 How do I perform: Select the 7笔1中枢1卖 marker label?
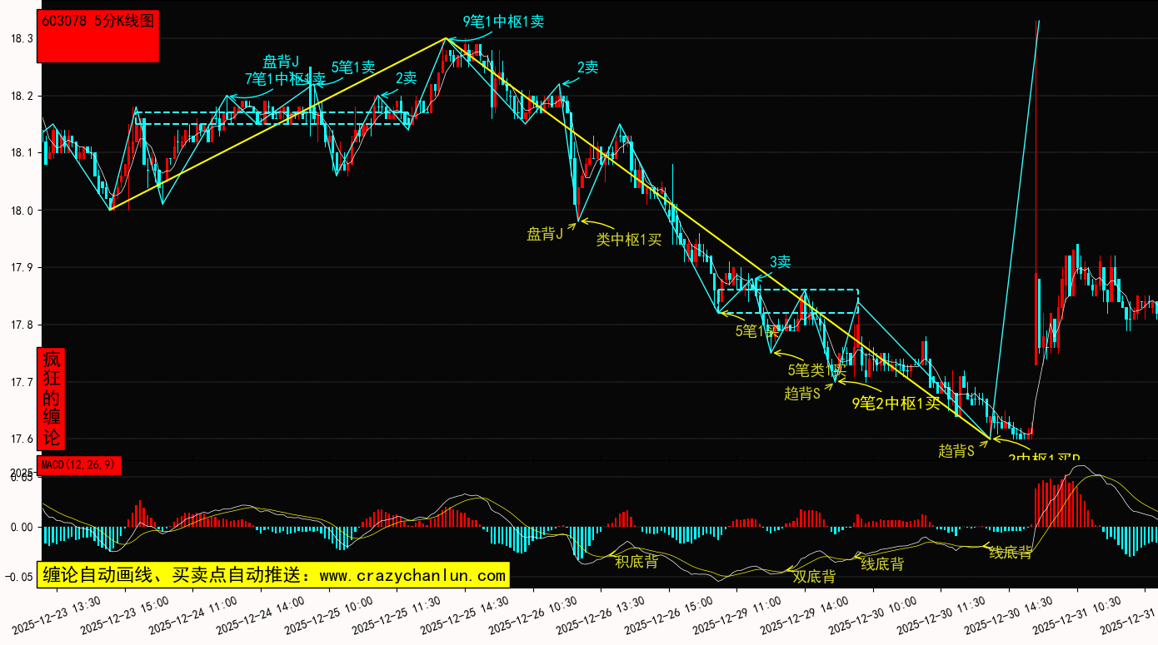pos(283,79)
